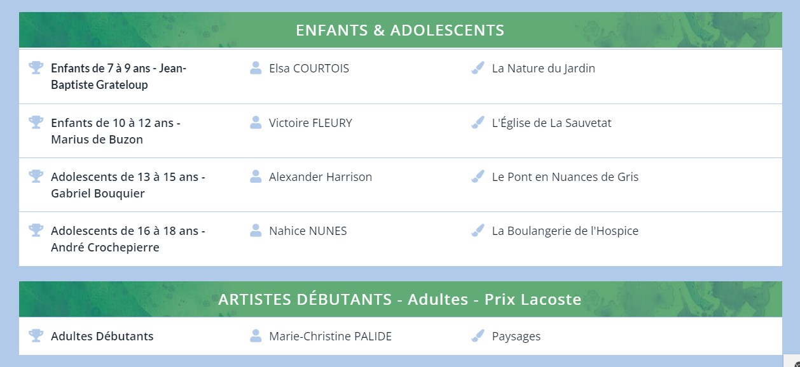Select the ARTISTES DÉBUTANTS Prix Lacoste header
Viewport: 800px width, 367px height.
pyautogui.click(x=400, y=299)
